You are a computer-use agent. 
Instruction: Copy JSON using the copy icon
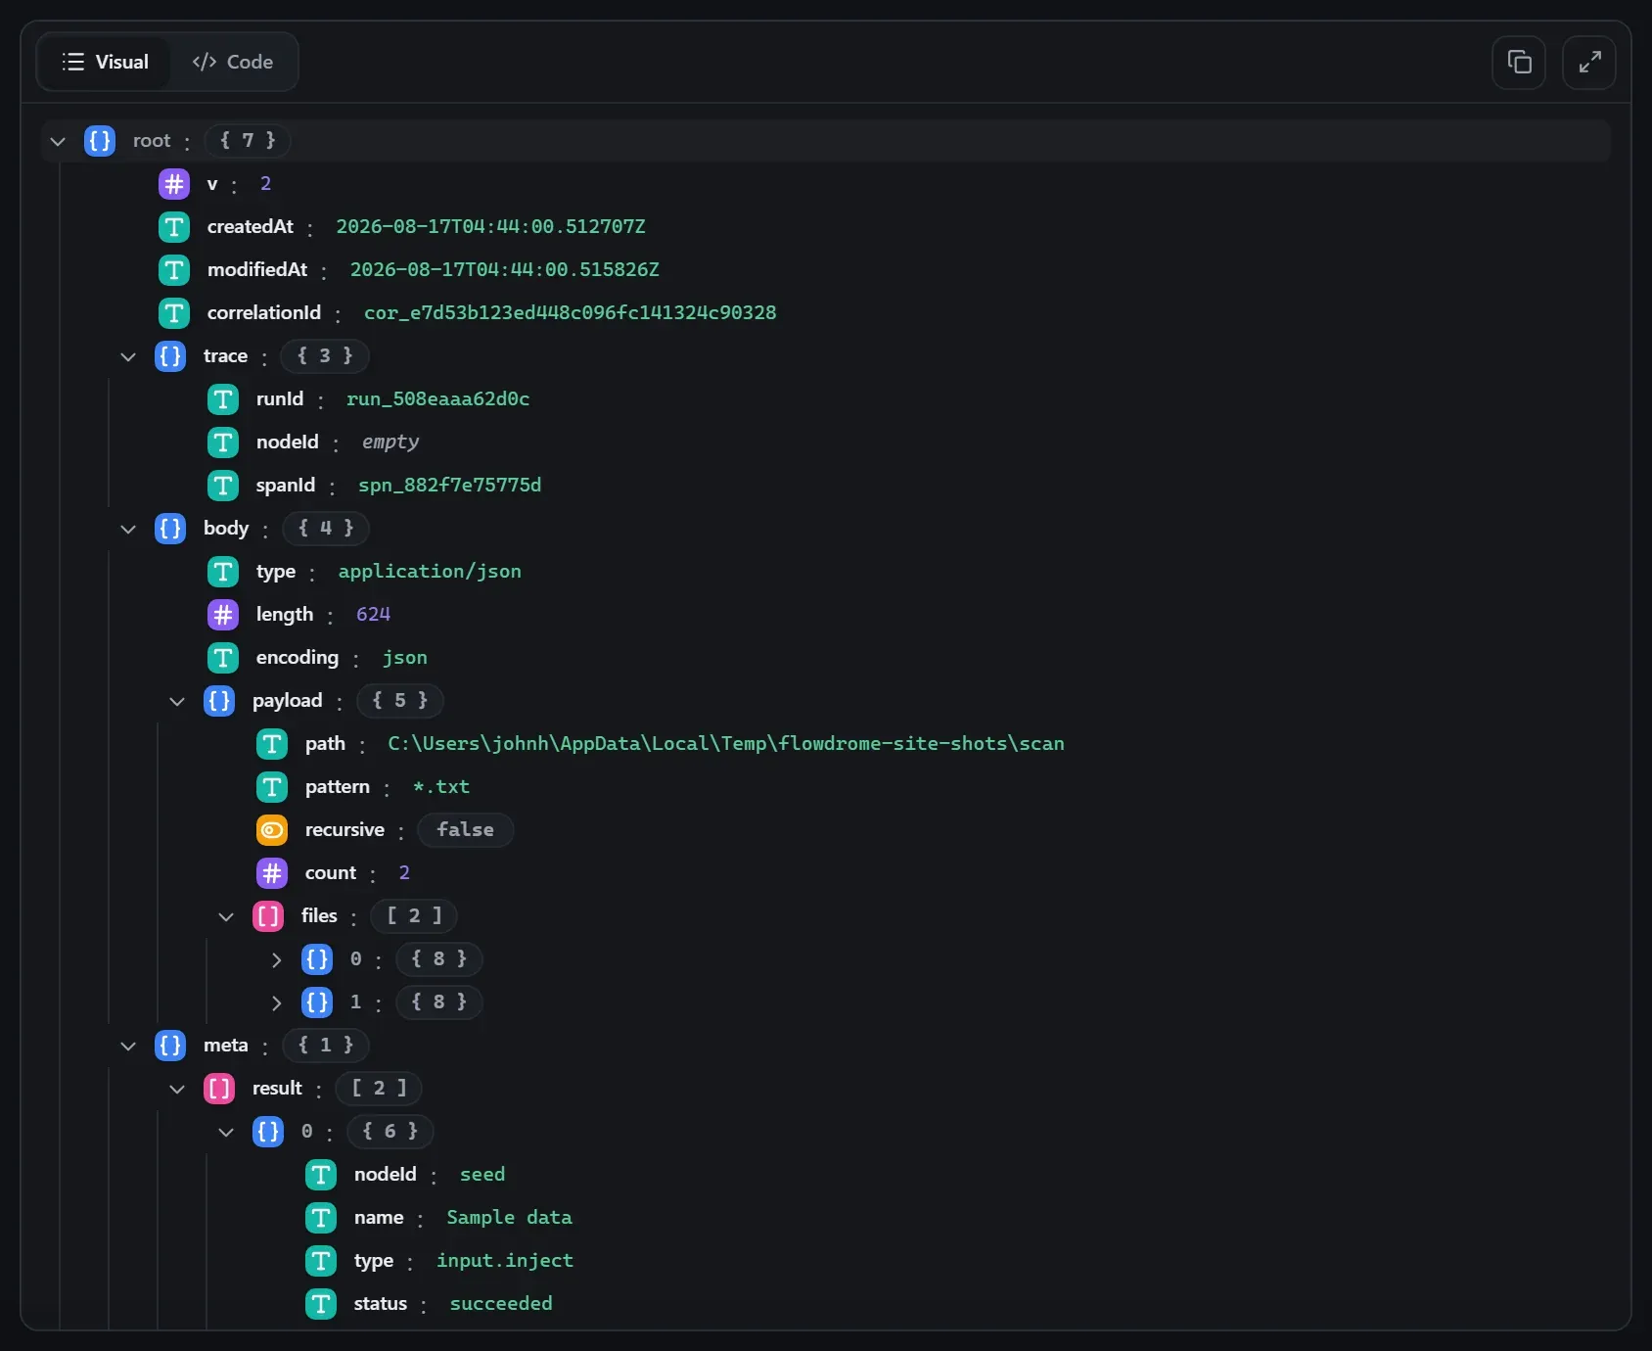coord(1519,63)
